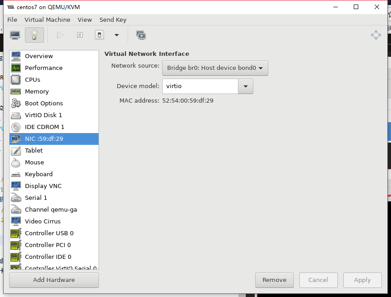Choose Video Cirrus from hardware list
Screen dimensions: 391x297
pos(43,221)
